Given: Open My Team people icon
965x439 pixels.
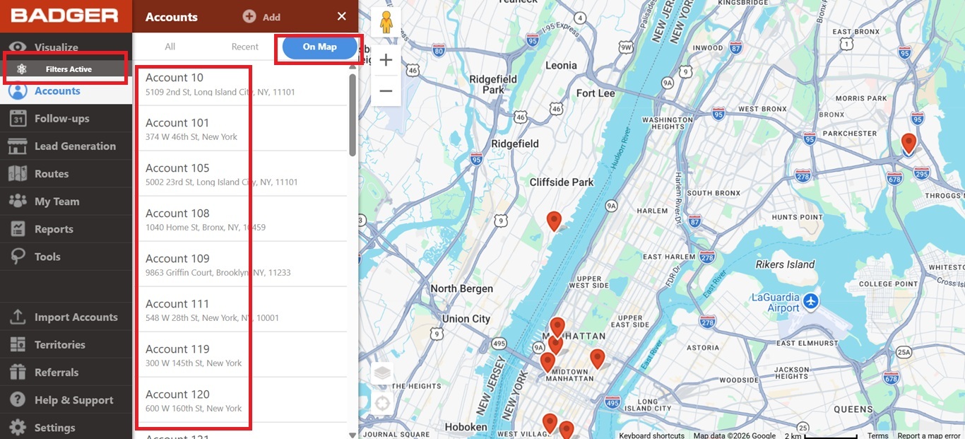Looking at the screenshot, I should 18,201.
